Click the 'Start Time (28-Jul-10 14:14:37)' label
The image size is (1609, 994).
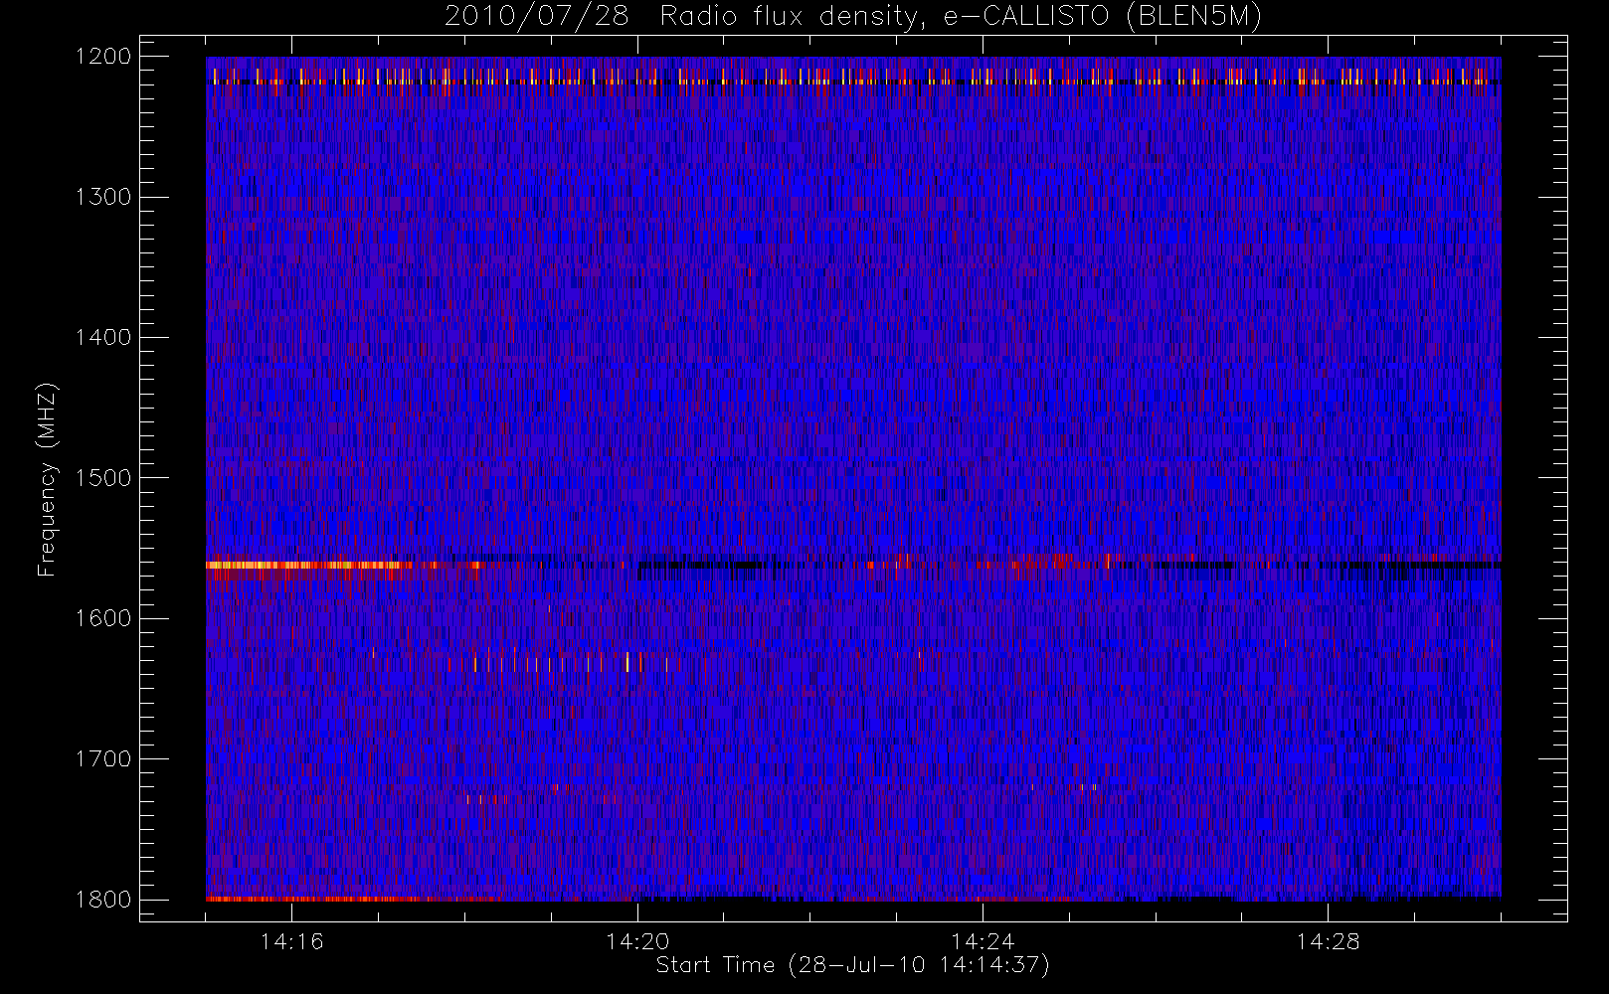click(852, 964)
